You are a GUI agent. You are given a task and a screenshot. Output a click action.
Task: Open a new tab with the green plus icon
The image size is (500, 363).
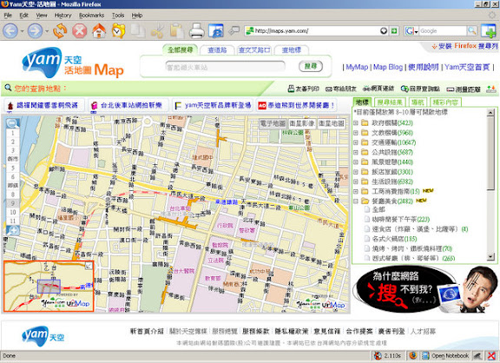[x=489, y=31]
